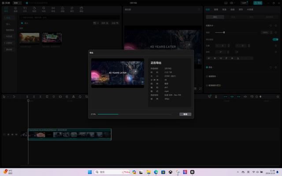This screenshot has height=176, width=282.
Task: Enable the blend checkbox in properties panel
Action: (207, 67)
